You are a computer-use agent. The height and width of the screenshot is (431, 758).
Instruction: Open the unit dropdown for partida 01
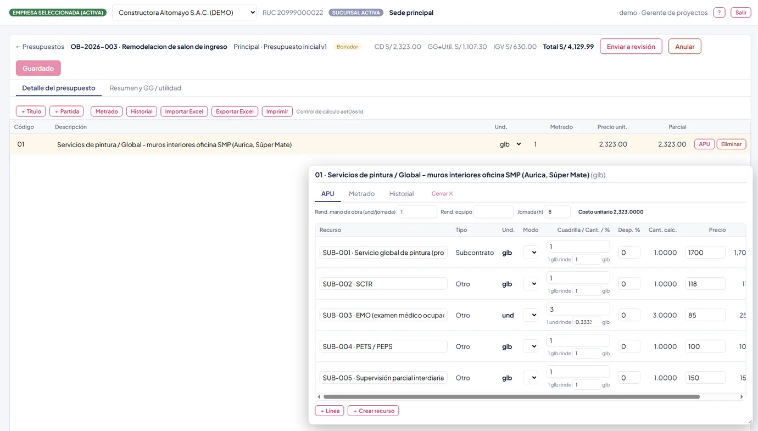[x=510, y=144]
